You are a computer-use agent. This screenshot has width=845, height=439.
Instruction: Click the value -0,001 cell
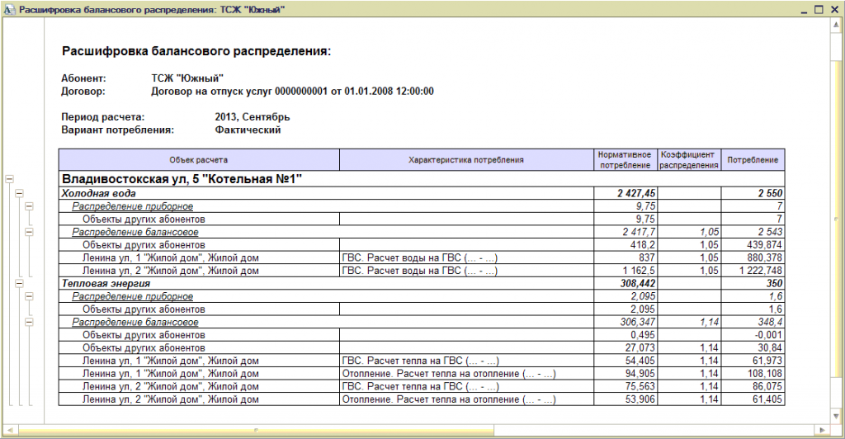click(x=753, y=335)
